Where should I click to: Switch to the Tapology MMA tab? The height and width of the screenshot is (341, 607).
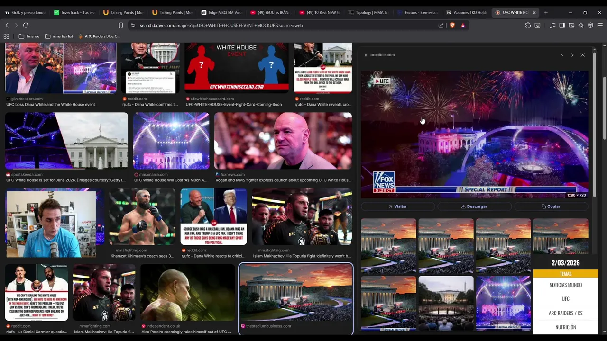coord(368,12)
